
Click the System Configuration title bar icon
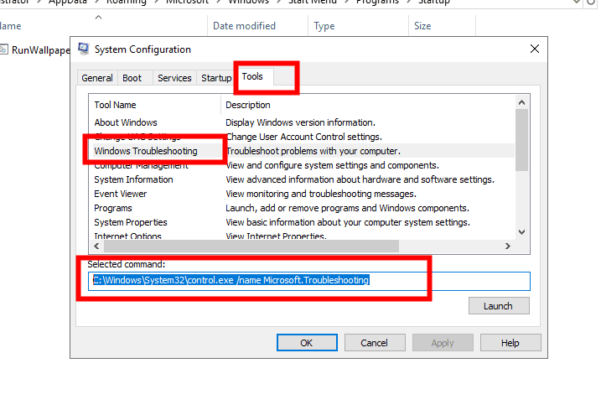coord(85,49)
